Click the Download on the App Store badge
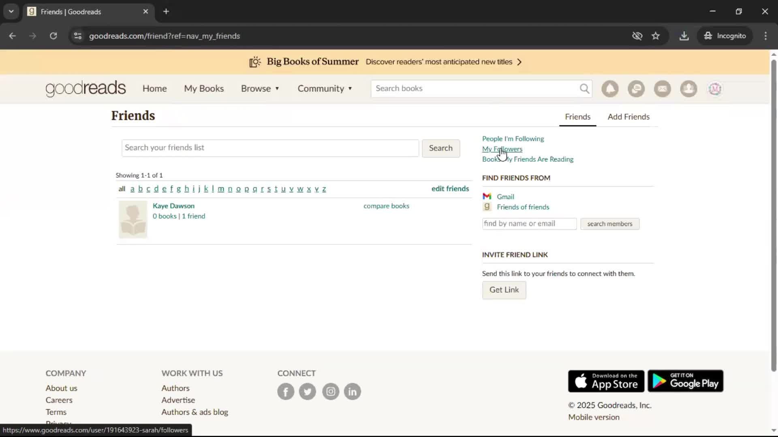778x437 pixels. [x=606, y=381]
